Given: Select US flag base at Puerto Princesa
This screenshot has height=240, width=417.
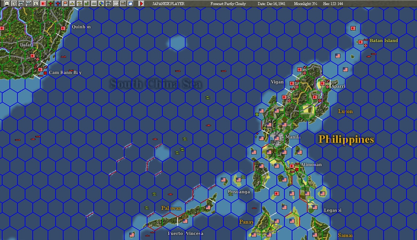Looking at the screenshot, I should pyautogui.click(x=185, y=221).
